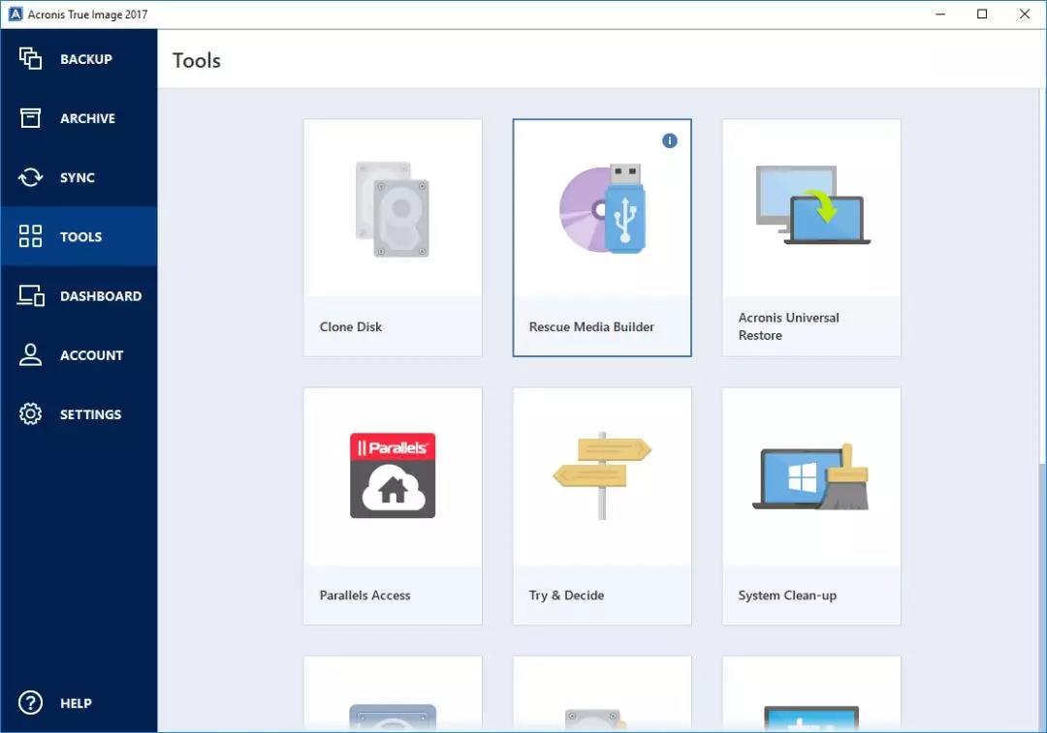Click the Settings gear icon
The width and height of the screenshot is (1047, 733).
(x=31, y=414)
